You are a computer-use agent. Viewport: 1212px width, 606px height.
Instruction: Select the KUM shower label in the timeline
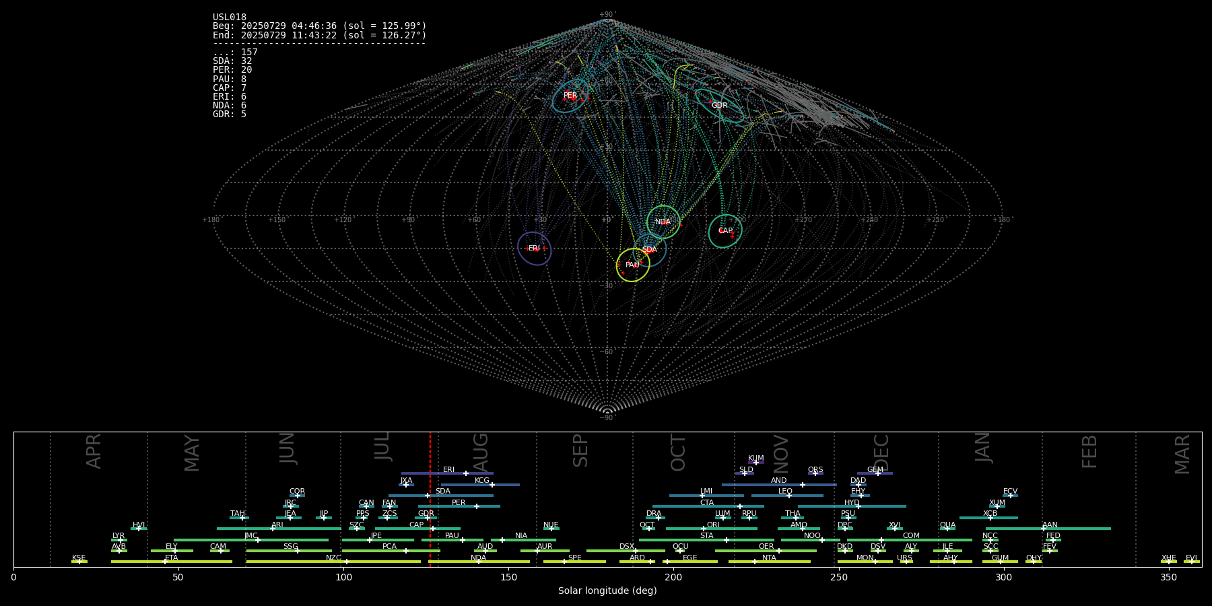[756, 459]
